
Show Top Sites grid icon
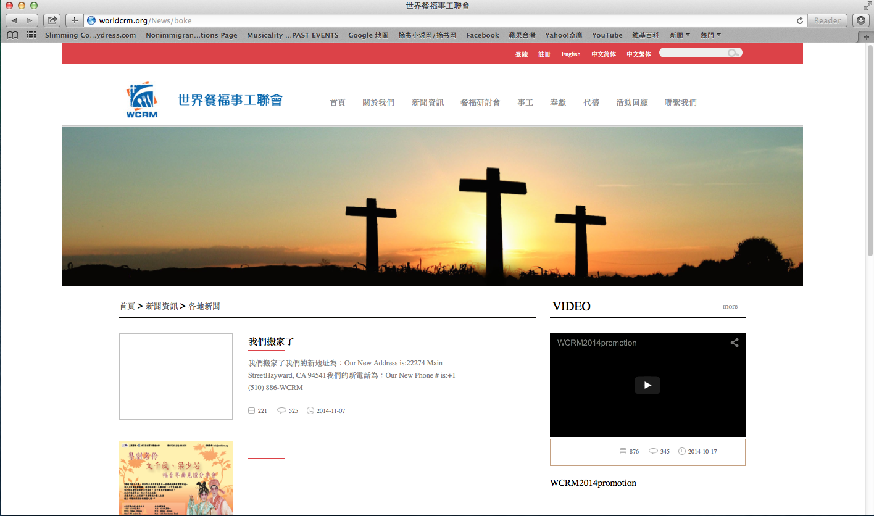coord(31,35)
